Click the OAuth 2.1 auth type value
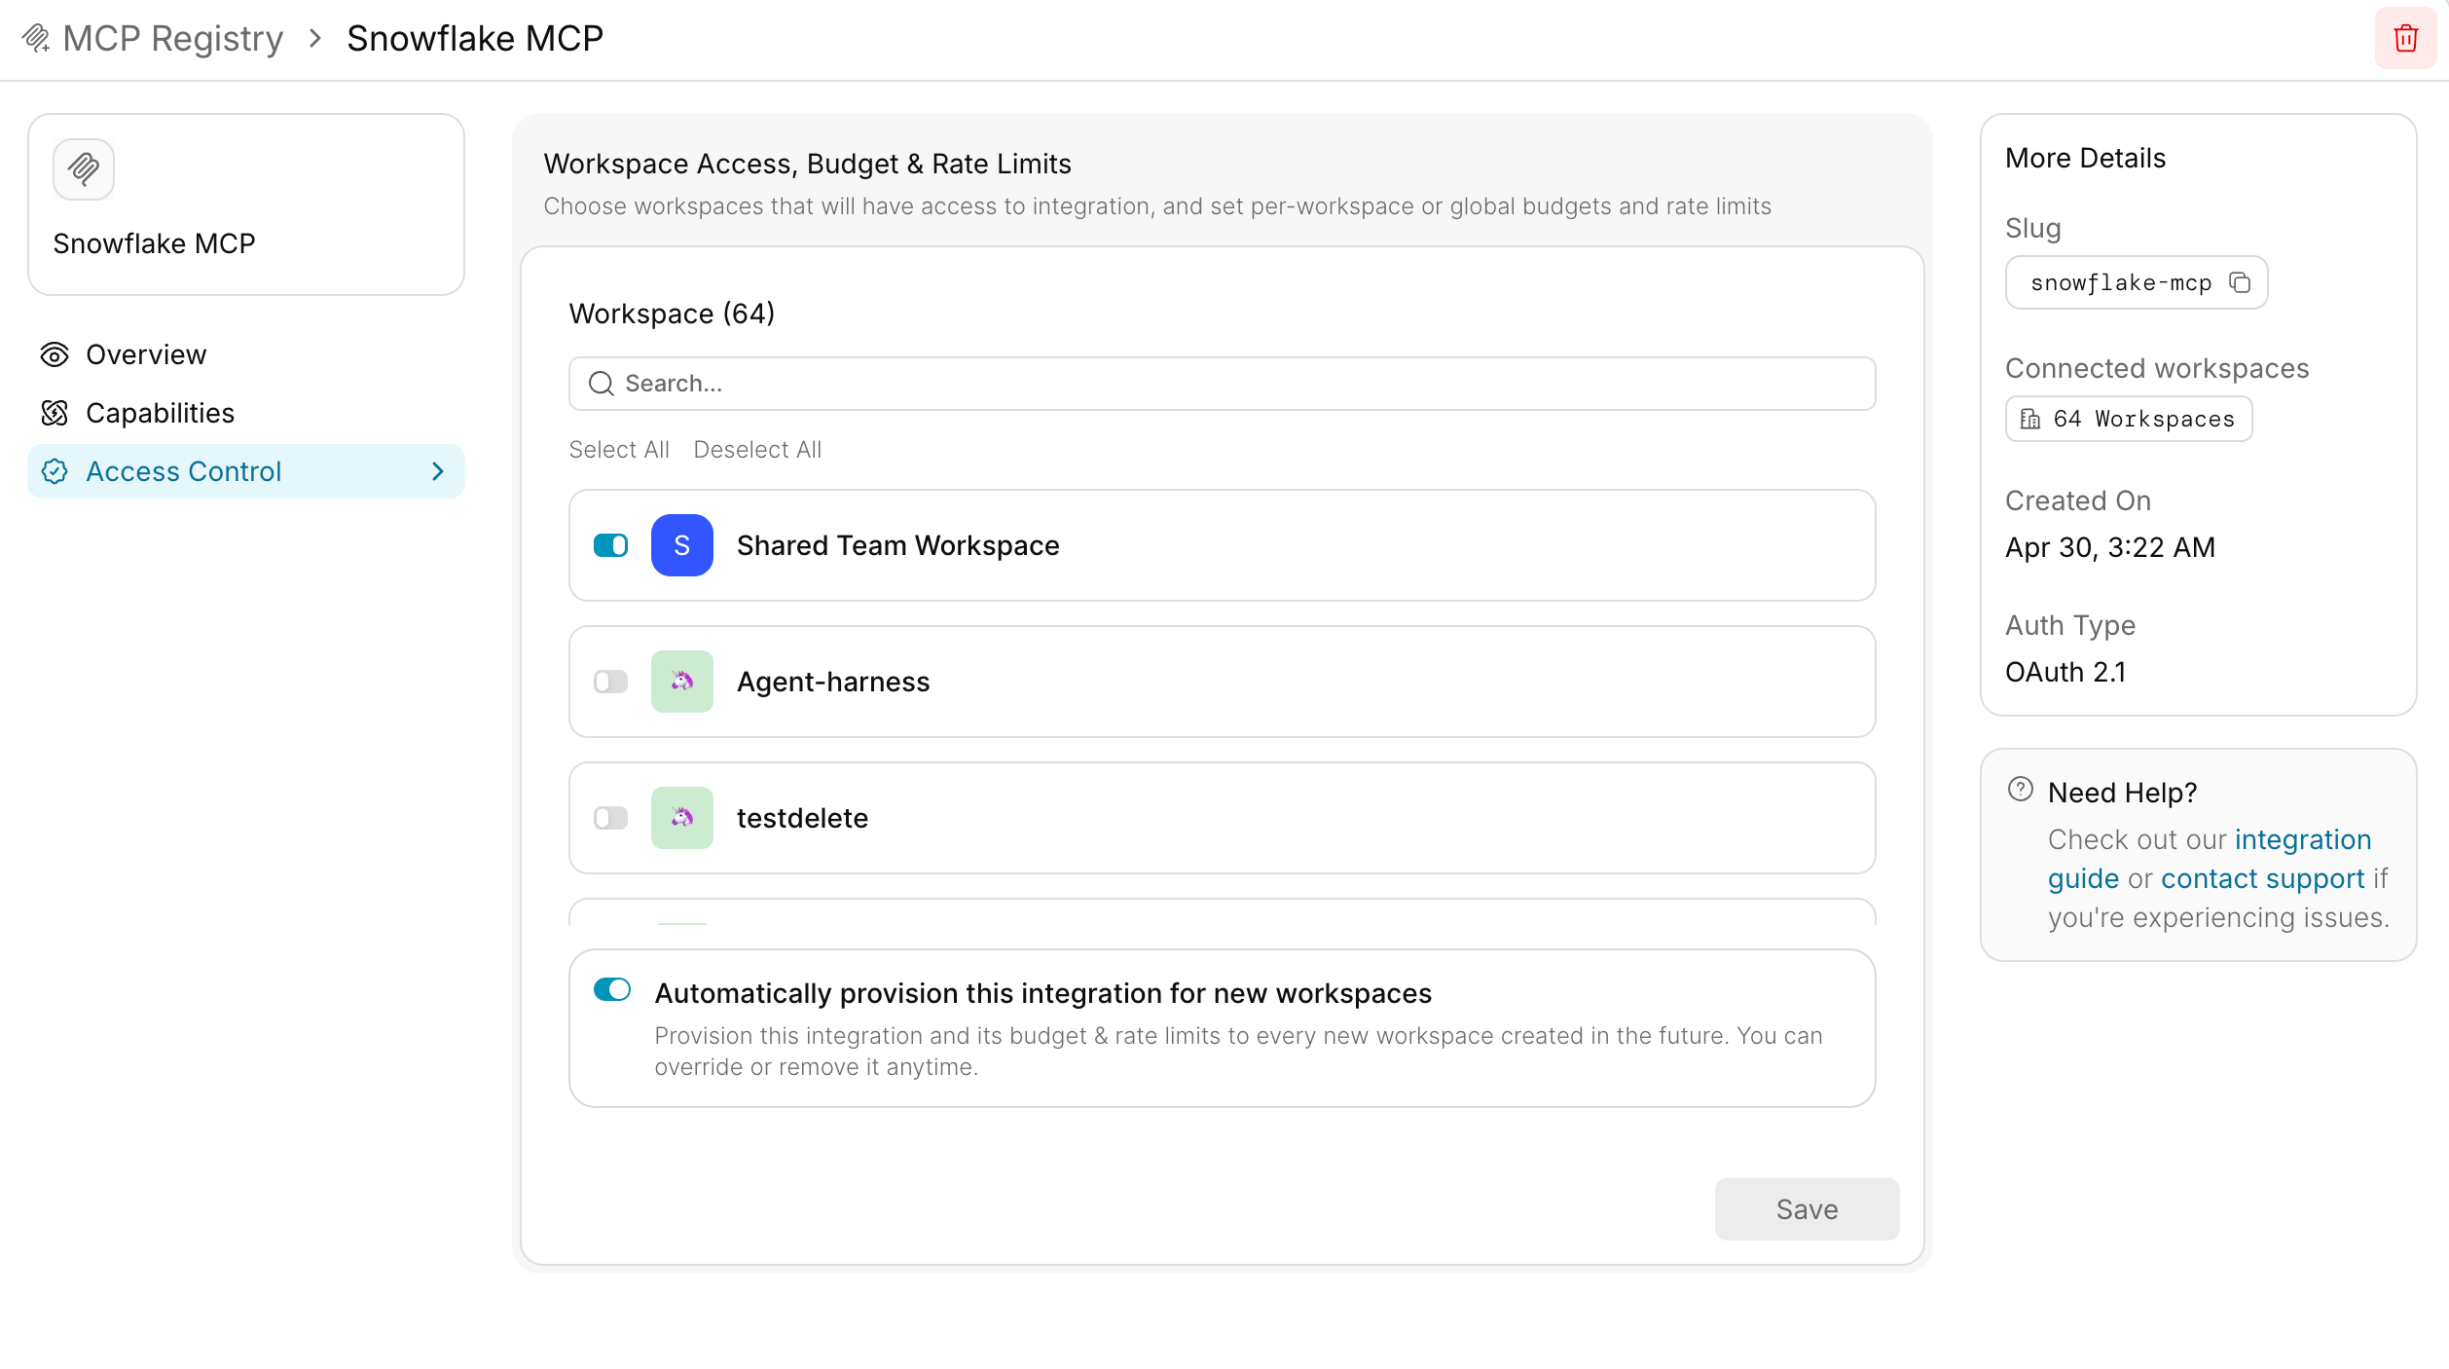2449x1369 pixels. [x=2065, y=672]
